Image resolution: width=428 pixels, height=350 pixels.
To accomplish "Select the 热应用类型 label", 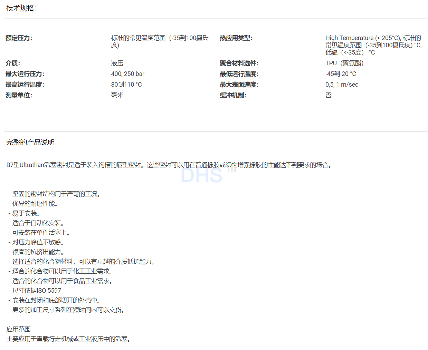I will click(x=236, y=38).
